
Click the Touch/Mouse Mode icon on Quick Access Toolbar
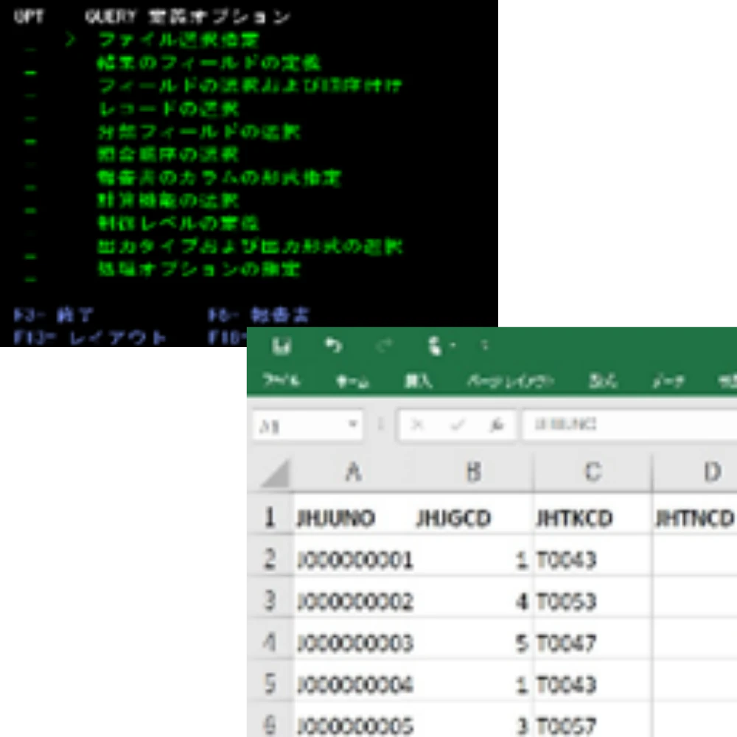click(436, 346)
